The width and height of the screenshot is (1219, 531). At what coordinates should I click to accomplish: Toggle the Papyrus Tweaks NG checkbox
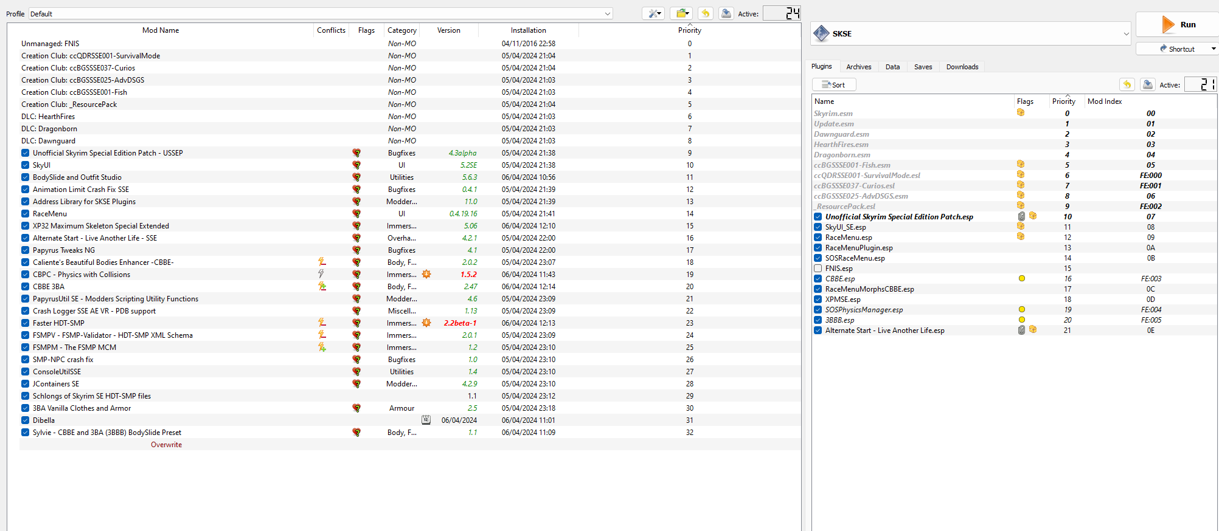(x=25, y=250)
